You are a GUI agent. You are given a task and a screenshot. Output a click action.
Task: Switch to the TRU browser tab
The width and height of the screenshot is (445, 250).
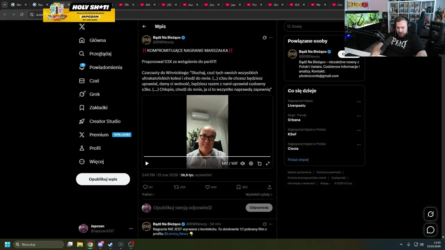[x=126, y=5]
